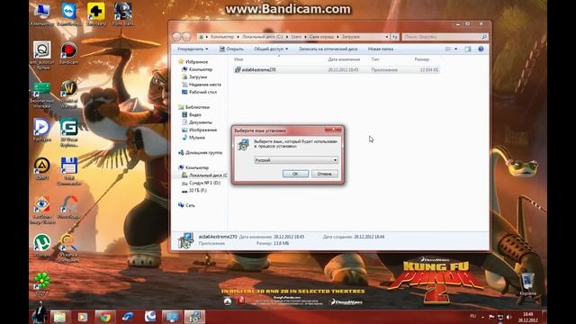Launch the Bandicam desktop shortcut
576x324 pixels.
pyautogui.click(x=68, y=52)
